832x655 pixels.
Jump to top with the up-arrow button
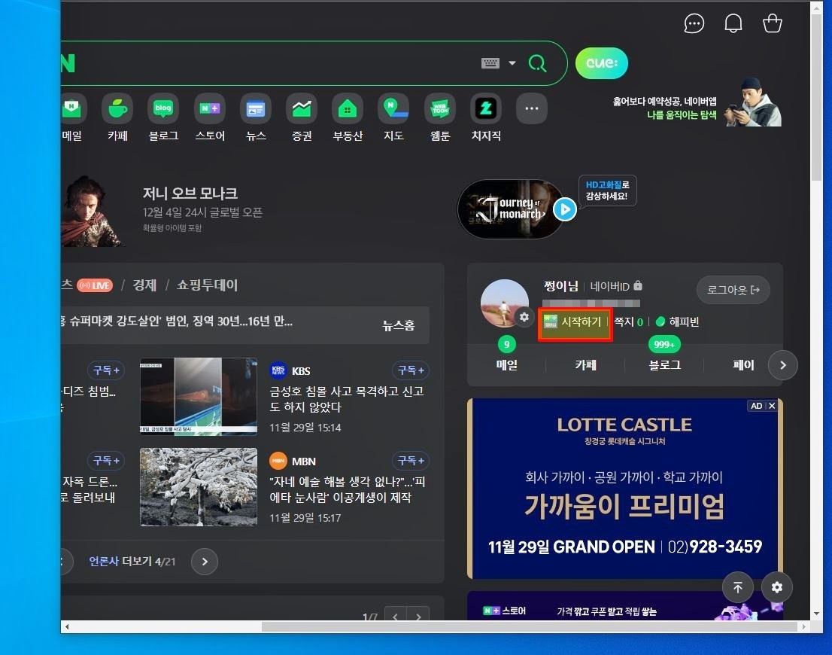point(737,587)
